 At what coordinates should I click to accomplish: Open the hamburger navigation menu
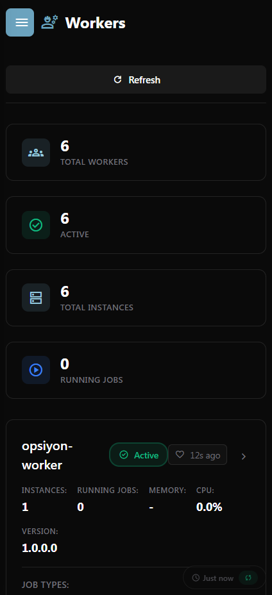click(20, 22)
